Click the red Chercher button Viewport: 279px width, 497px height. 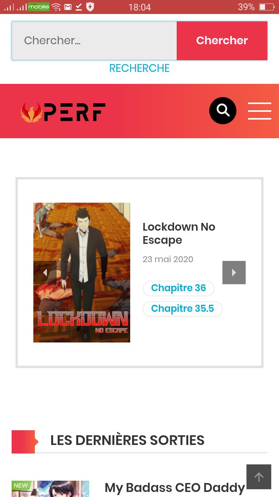pyautogui.click(x=222, y=40)
